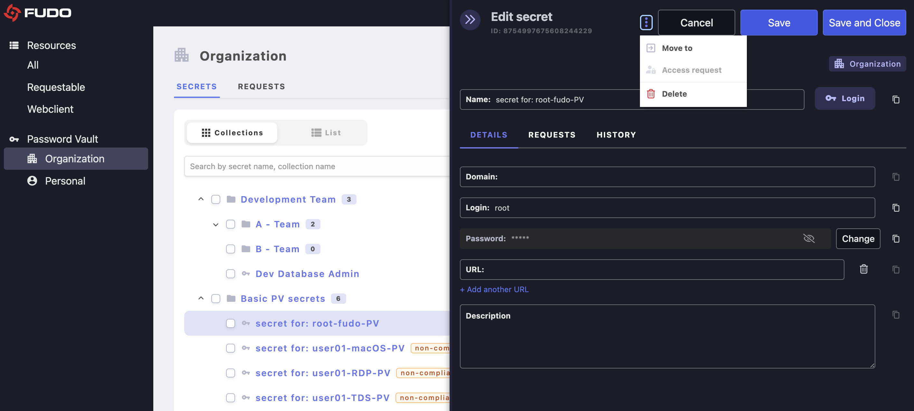Select Access request in options menu
Screen dimensions: 914x411
tap(693, 70)
